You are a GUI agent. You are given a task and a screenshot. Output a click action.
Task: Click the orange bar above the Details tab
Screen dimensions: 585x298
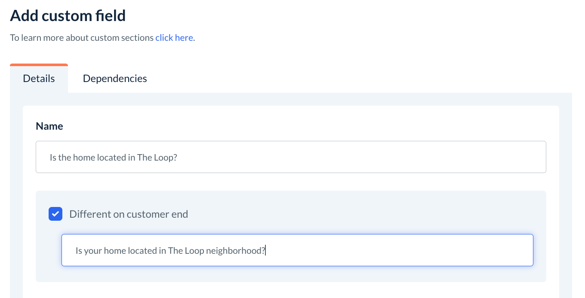(x=39, y=65)
